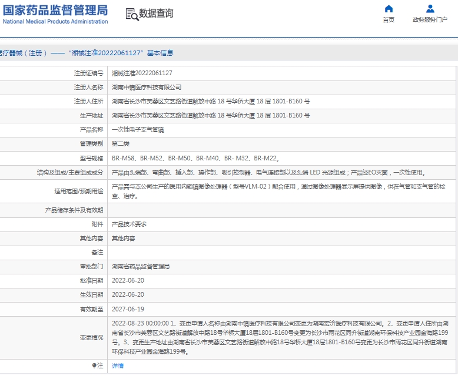Click the 首页 text label

click(x=388, y=20)
